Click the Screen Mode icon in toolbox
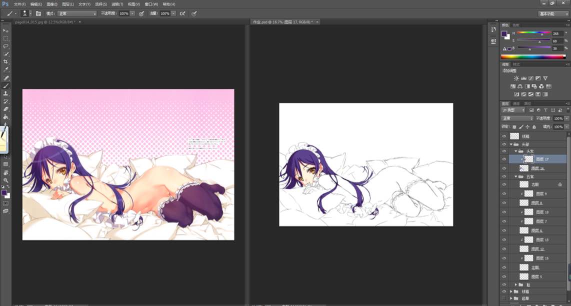The width and height of the screenshot is (571, 306). tap(6, 211)
